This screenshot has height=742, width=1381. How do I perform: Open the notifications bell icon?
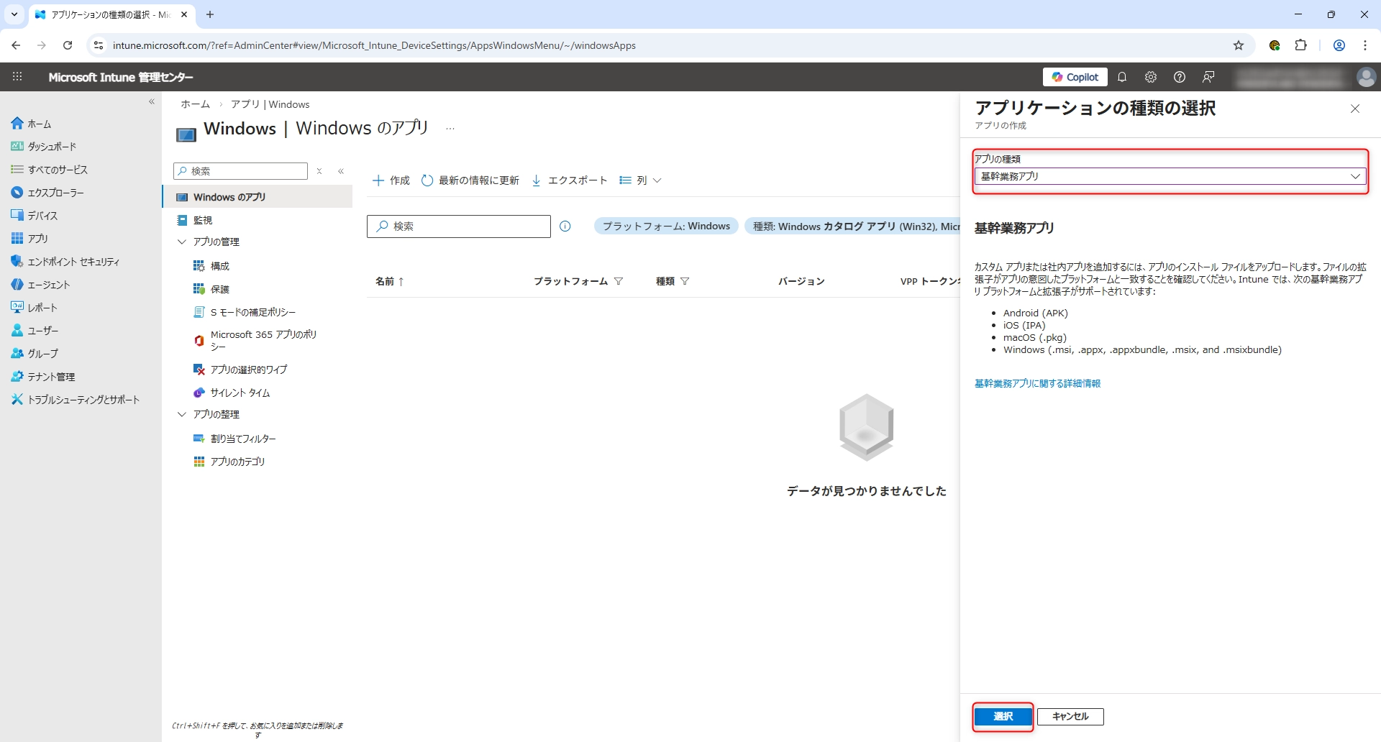(x=1122, y=77)
